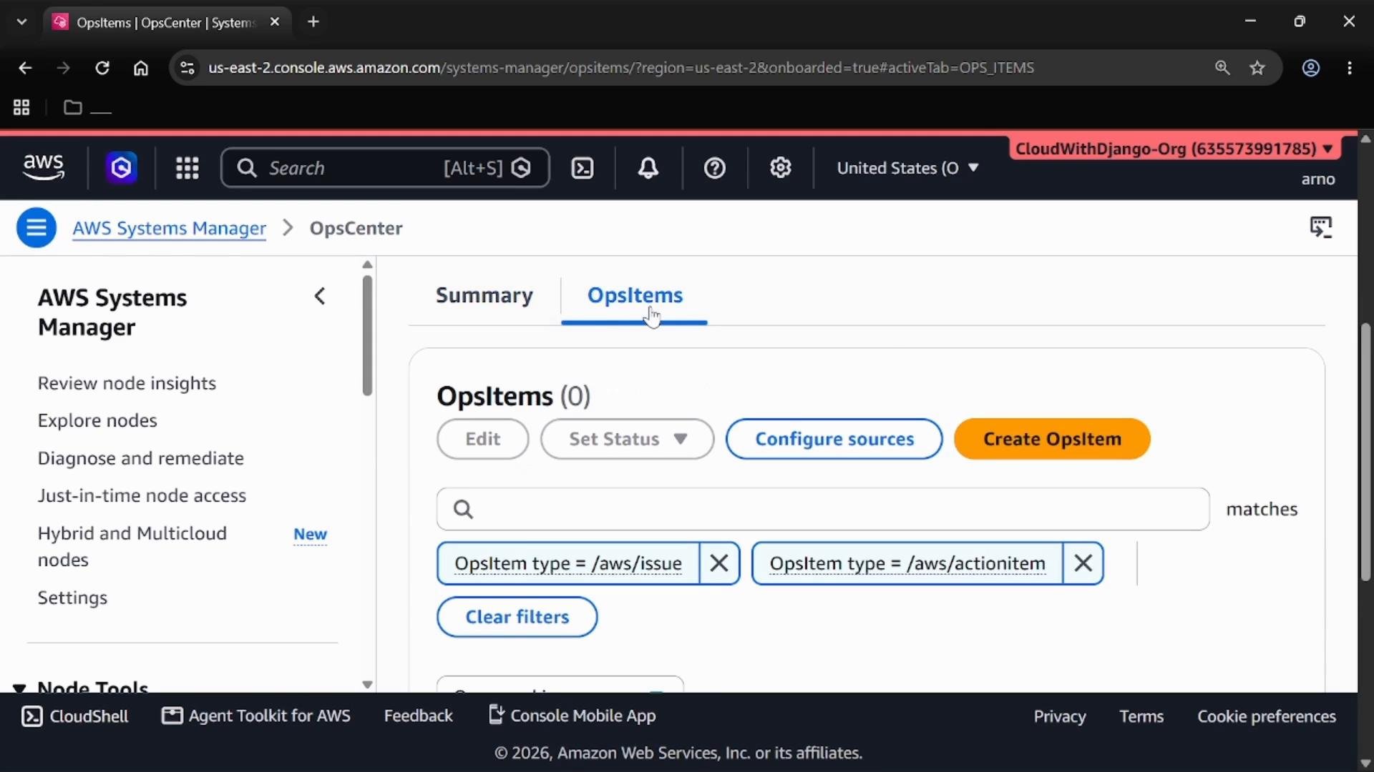View site information icon in address bar

[187, 68]
